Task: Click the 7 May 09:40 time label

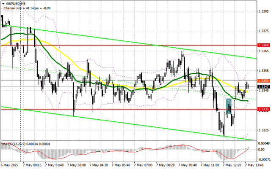Action: 188,165
